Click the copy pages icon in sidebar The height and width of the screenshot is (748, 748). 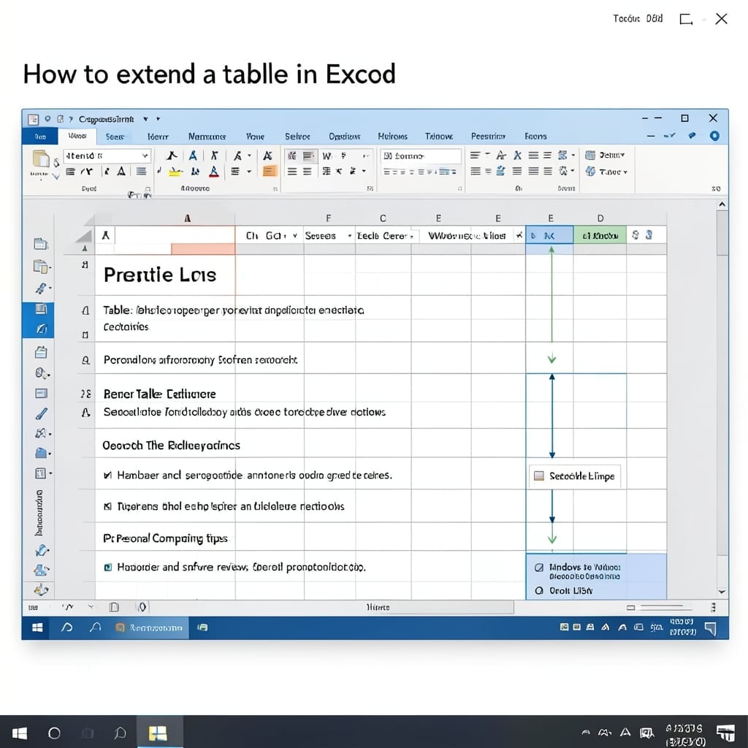coord(41,266)
